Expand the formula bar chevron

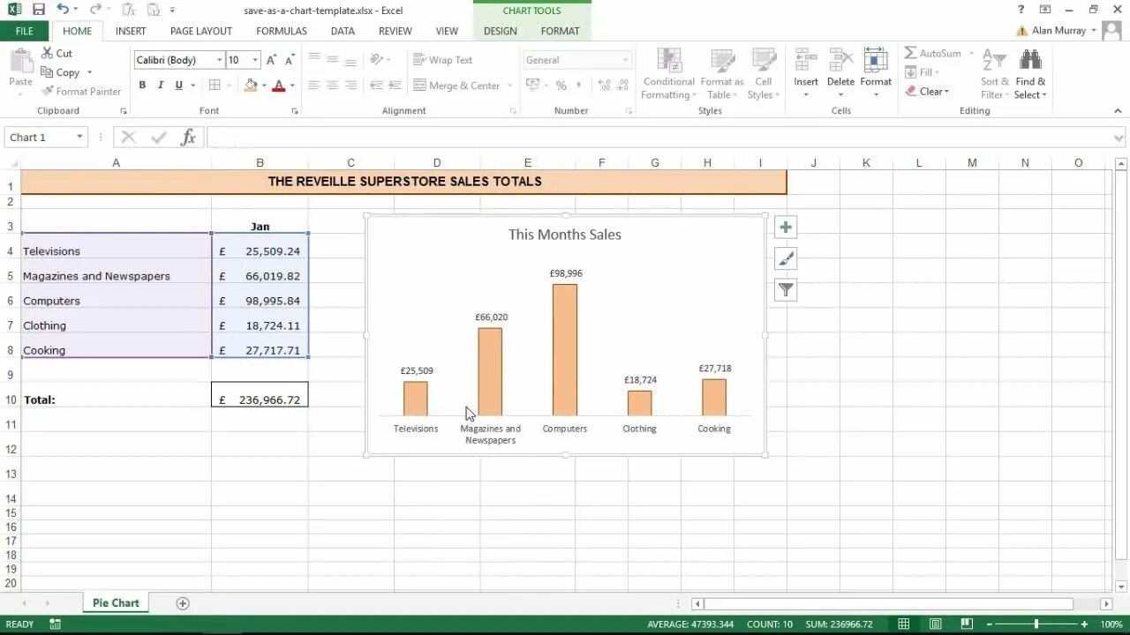1119,138
